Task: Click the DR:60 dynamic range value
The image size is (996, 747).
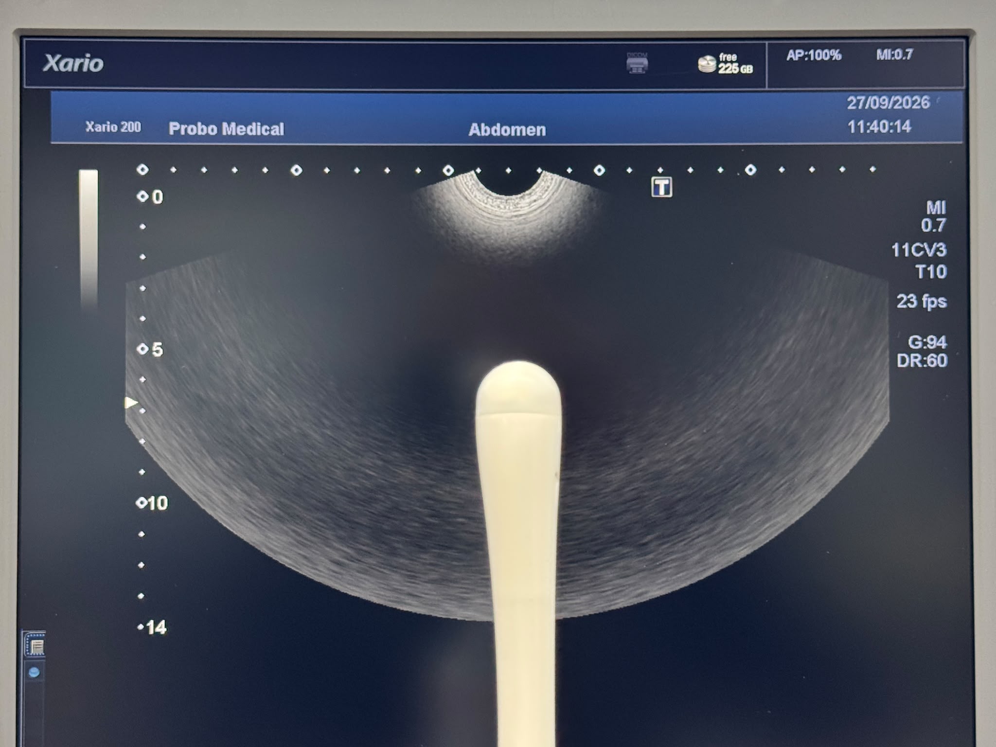Action: coord(922,361)
